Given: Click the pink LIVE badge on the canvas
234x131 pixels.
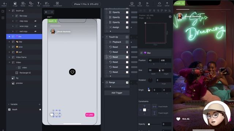Looking at the screenshot, I should [90, 115].
